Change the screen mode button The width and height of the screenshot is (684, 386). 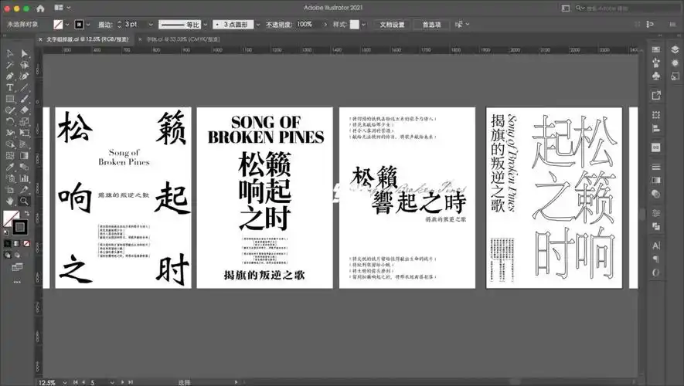pos(17,267)
